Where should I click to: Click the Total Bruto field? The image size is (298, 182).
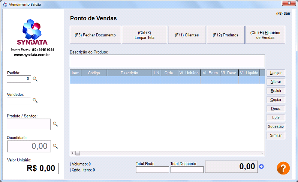coord(153,170)
